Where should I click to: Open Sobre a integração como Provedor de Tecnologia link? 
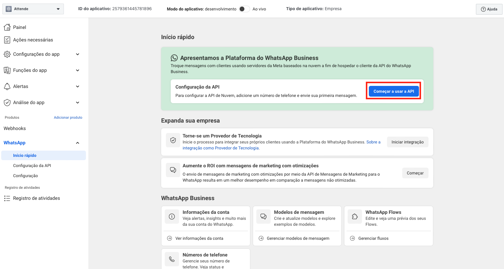click(282, 145)
